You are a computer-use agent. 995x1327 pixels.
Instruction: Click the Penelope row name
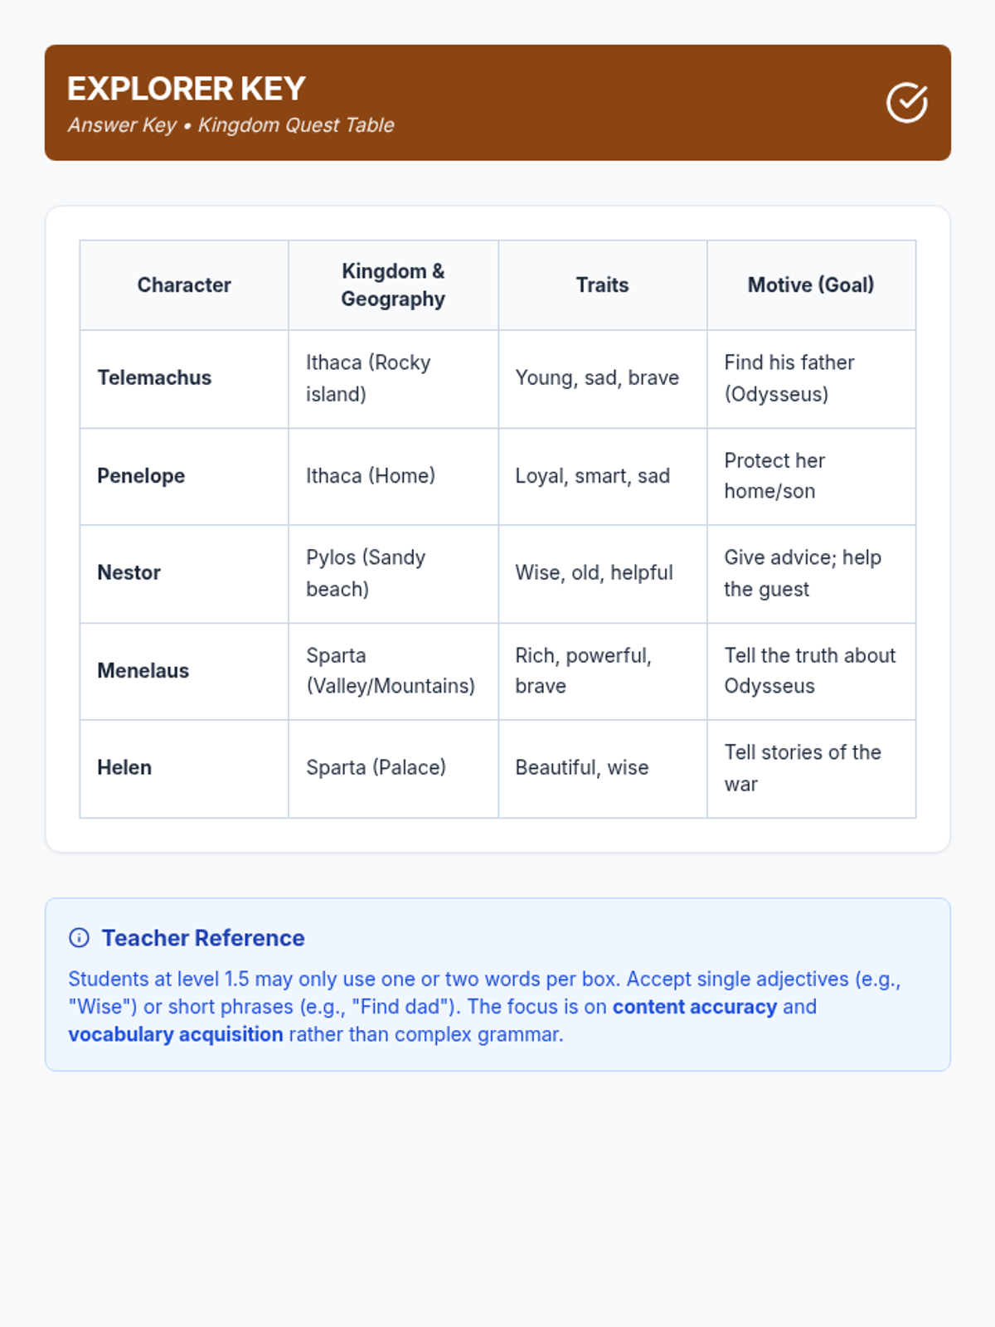(x=141, y=476)
